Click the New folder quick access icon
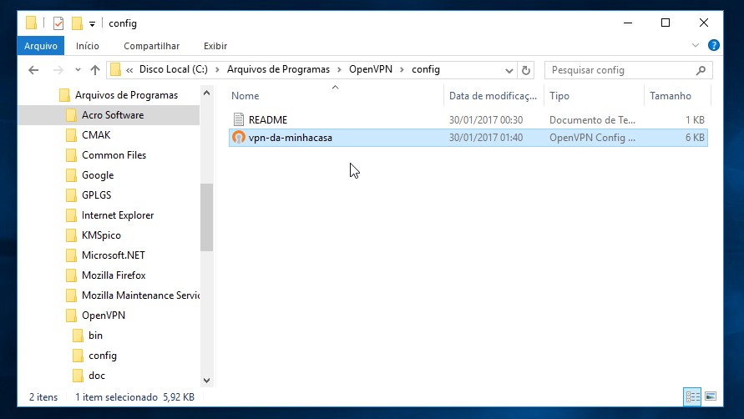Image resolution: width=744 pixels, height=419 pixels. [x=77, y=23]
